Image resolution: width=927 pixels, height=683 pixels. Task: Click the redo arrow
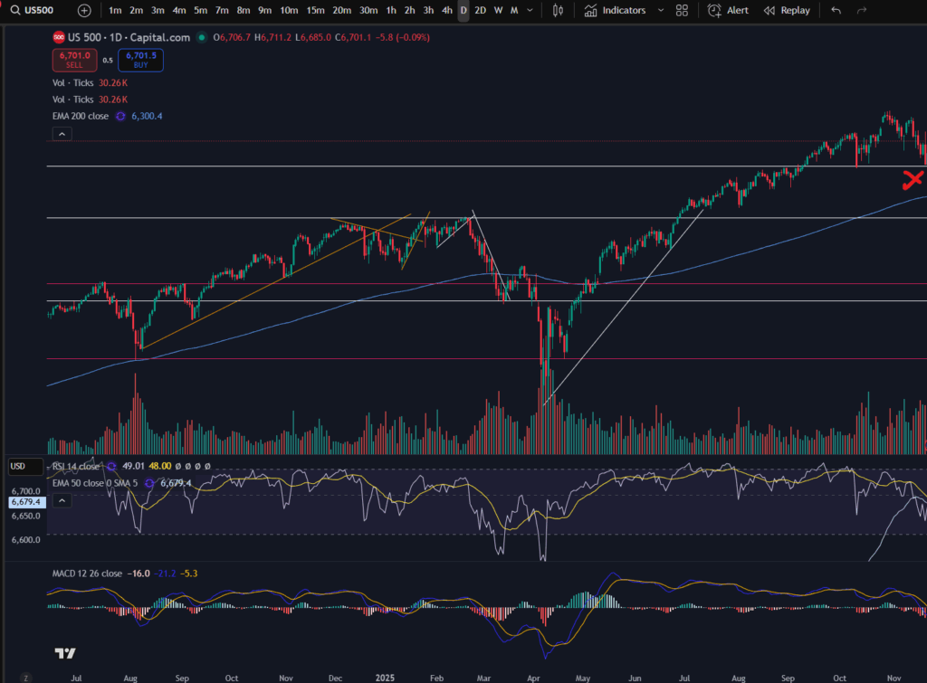(862, 10)
